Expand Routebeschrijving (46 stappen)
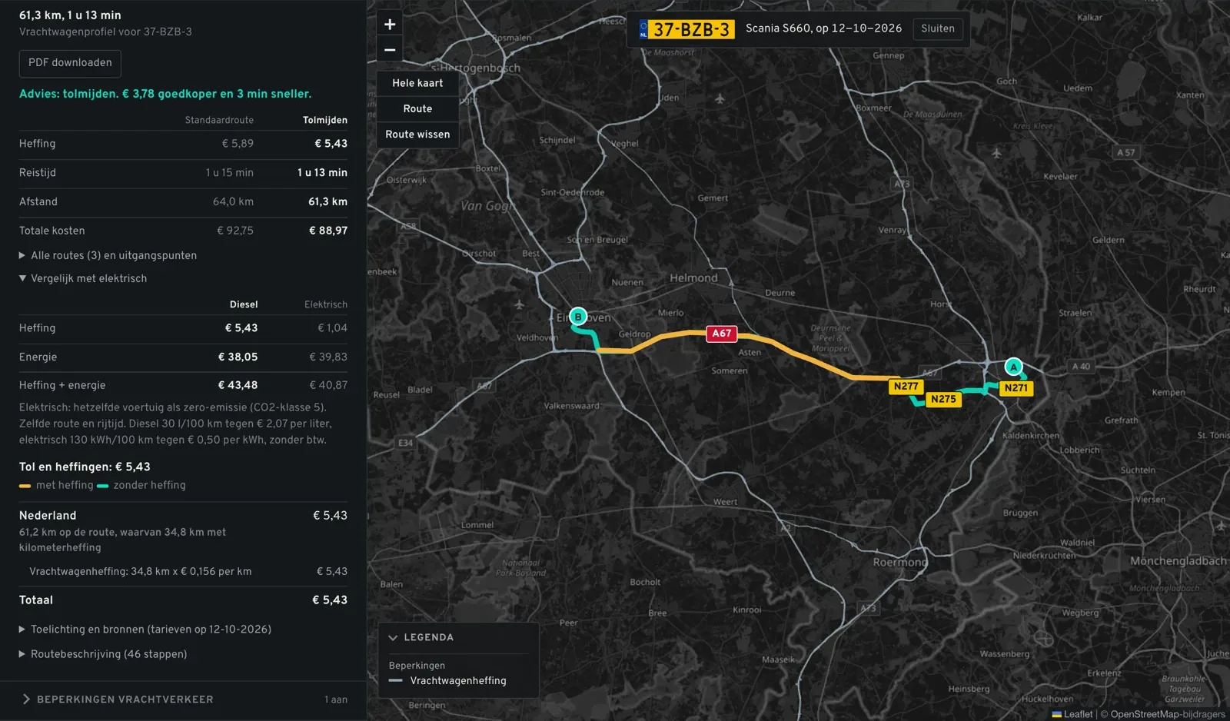Screen dimensions: 1230x721 pos(103,654)
